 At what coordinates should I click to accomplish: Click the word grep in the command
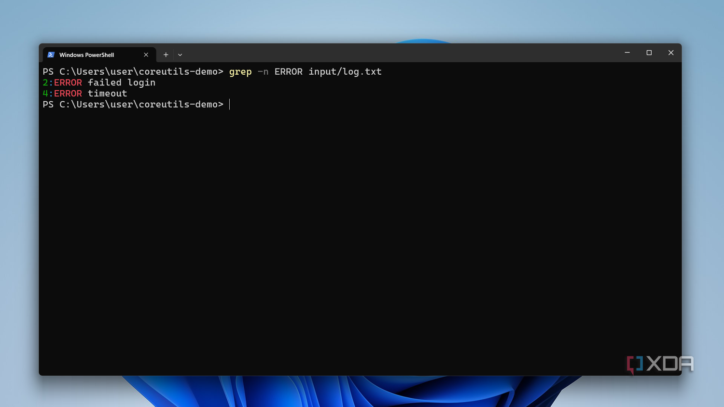[240, 72]
